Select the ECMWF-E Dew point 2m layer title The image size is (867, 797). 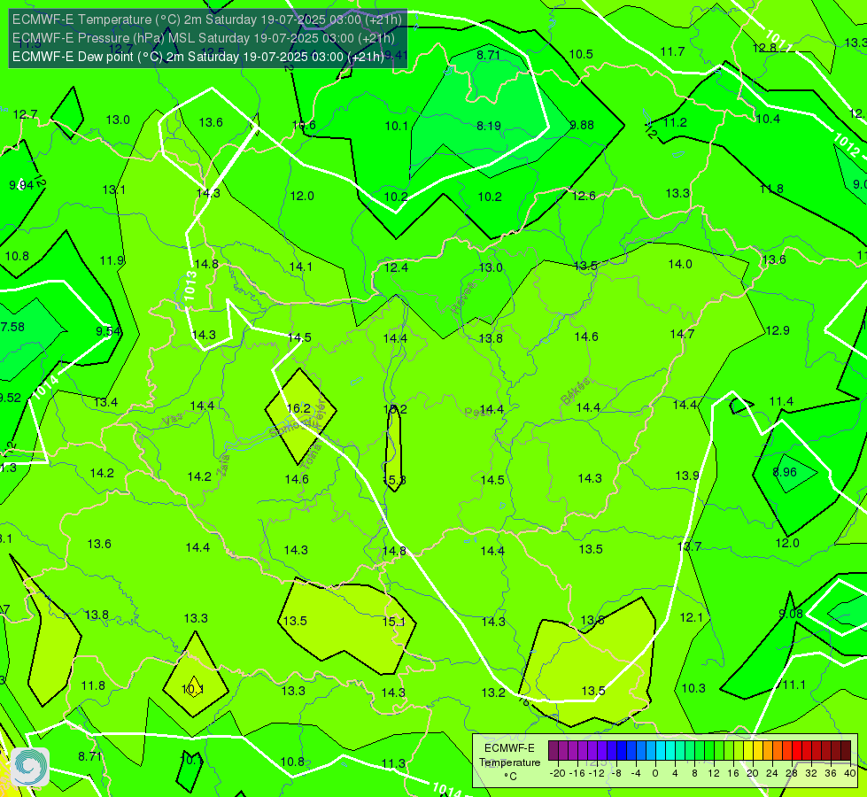(198, 57)
